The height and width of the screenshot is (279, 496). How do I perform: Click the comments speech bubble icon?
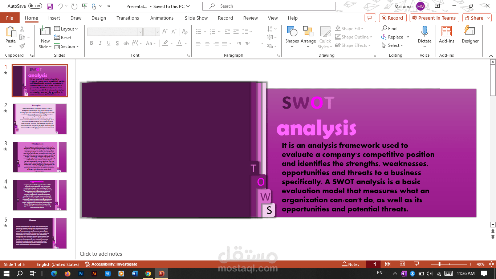370,18
